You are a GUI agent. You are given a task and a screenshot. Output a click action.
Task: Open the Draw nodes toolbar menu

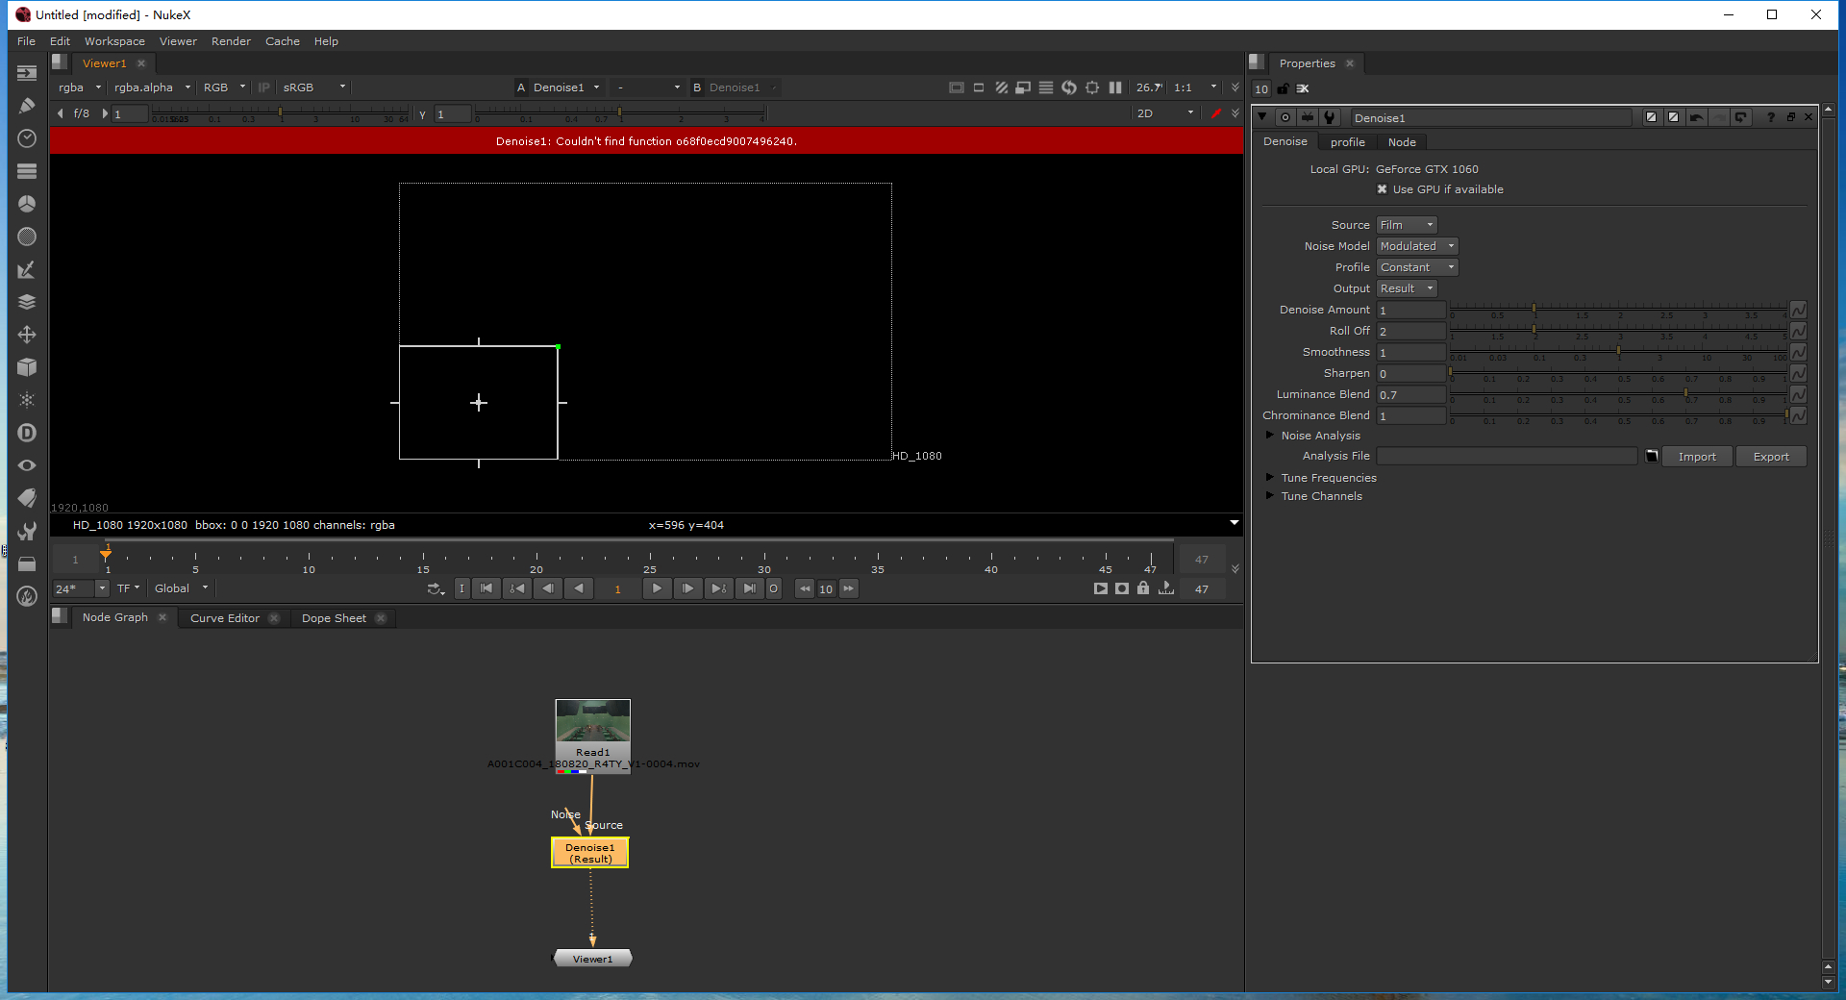(27, 106)
